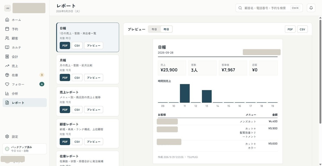Click the Ctrl K shortcut badge

pyautogui.click(x=295, y=8)
